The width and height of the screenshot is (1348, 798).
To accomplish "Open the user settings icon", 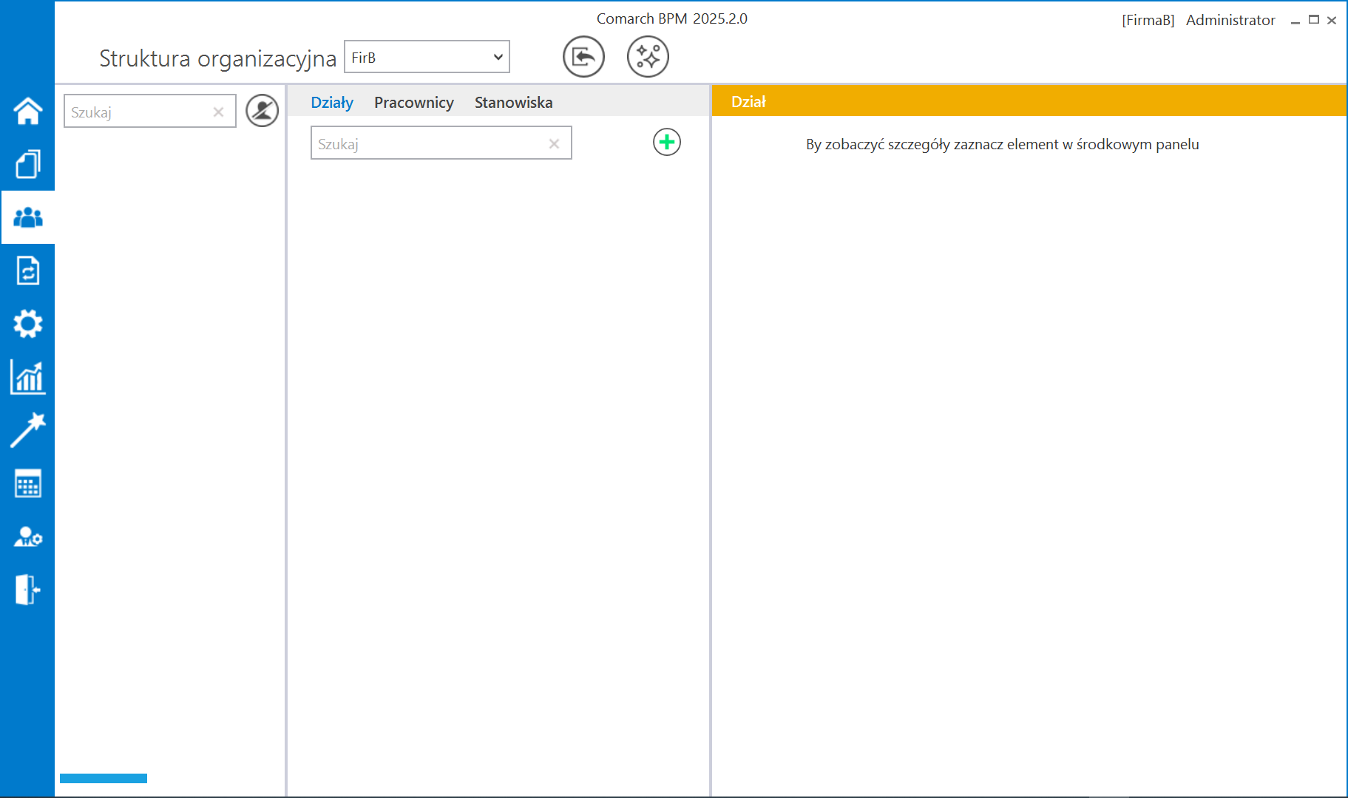I will tap(27, 536).
